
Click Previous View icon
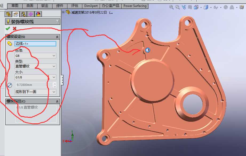pyautogui.click(x=184, y=7)
